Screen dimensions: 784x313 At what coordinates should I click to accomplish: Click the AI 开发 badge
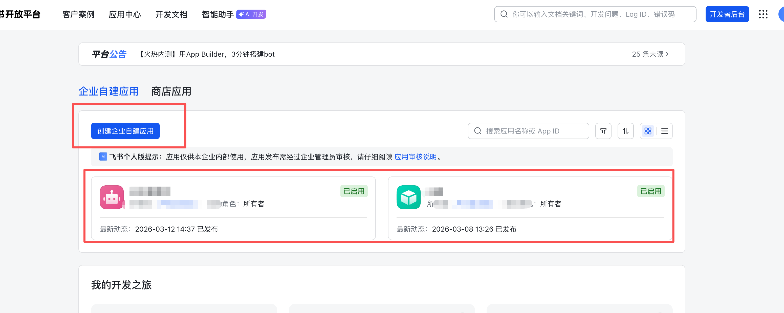(251, 14)
